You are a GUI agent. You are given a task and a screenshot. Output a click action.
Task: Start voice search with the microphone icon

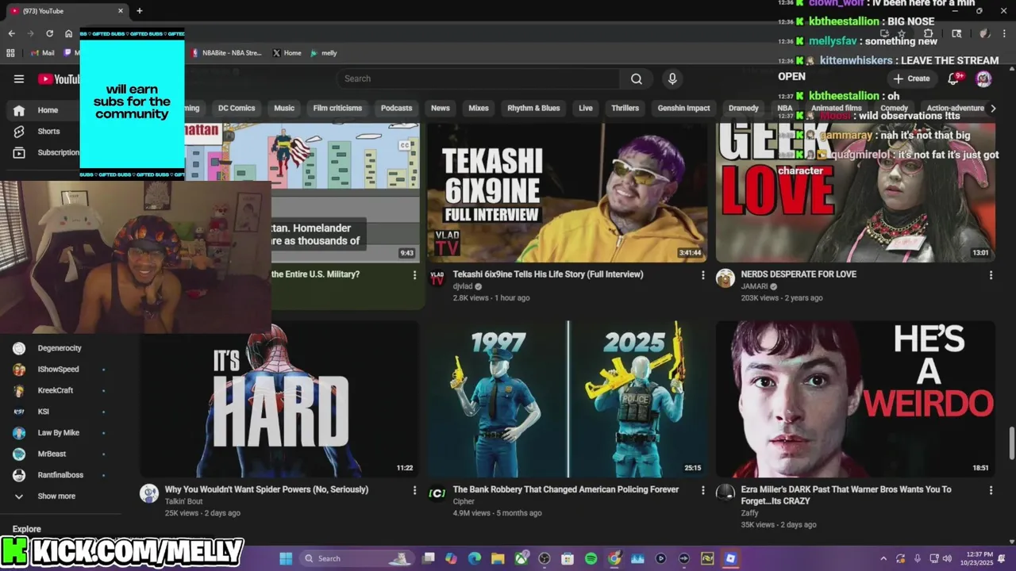pyautogui.click(x=672, y=79)
